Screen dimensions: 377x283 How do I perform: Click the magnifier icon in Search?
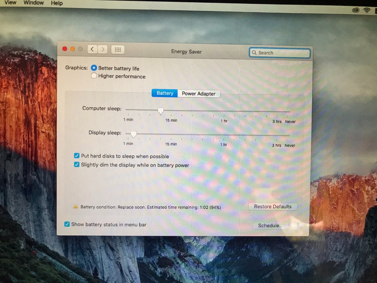coord(254,52)
